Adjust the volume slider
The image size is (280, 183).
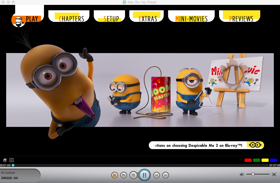pos(258,174)
